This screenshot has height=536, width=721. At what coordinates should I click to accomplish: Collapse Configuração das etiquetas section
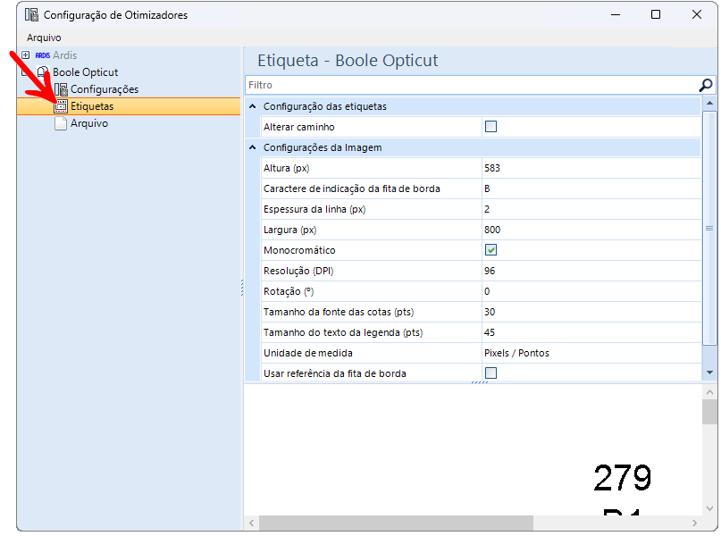[x=253, y=106]
